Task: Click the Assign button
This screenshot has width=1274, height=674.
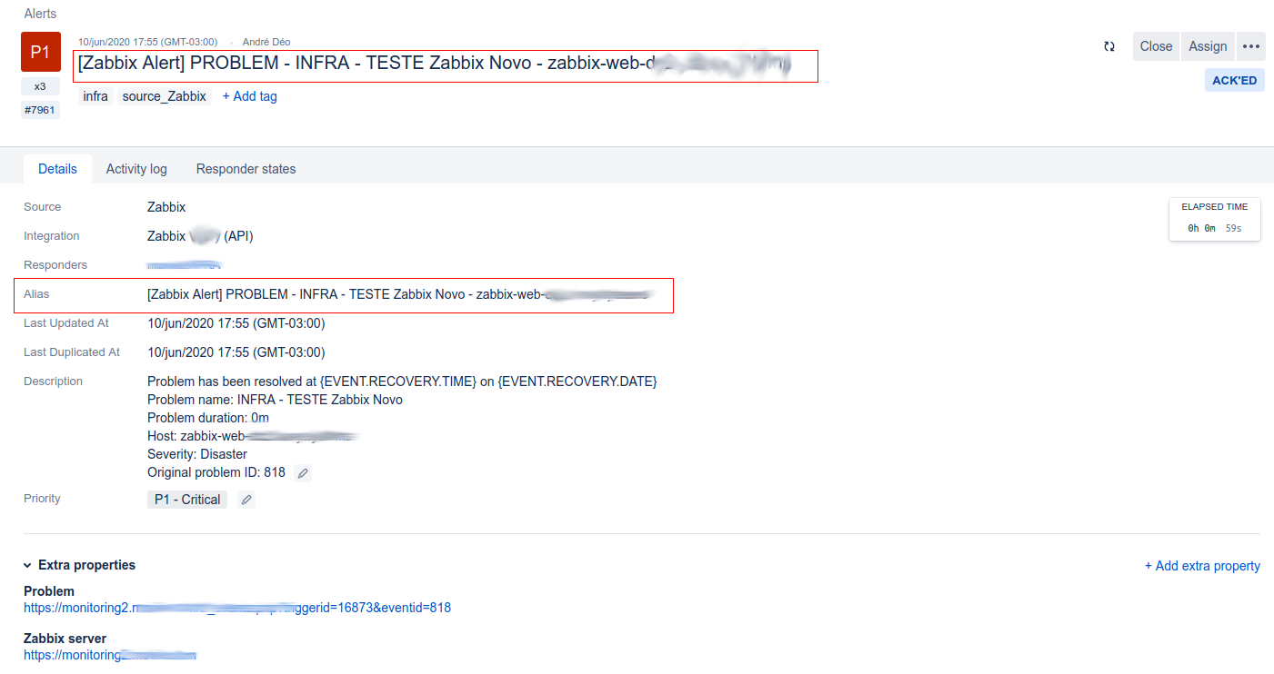Action: 1208,46
